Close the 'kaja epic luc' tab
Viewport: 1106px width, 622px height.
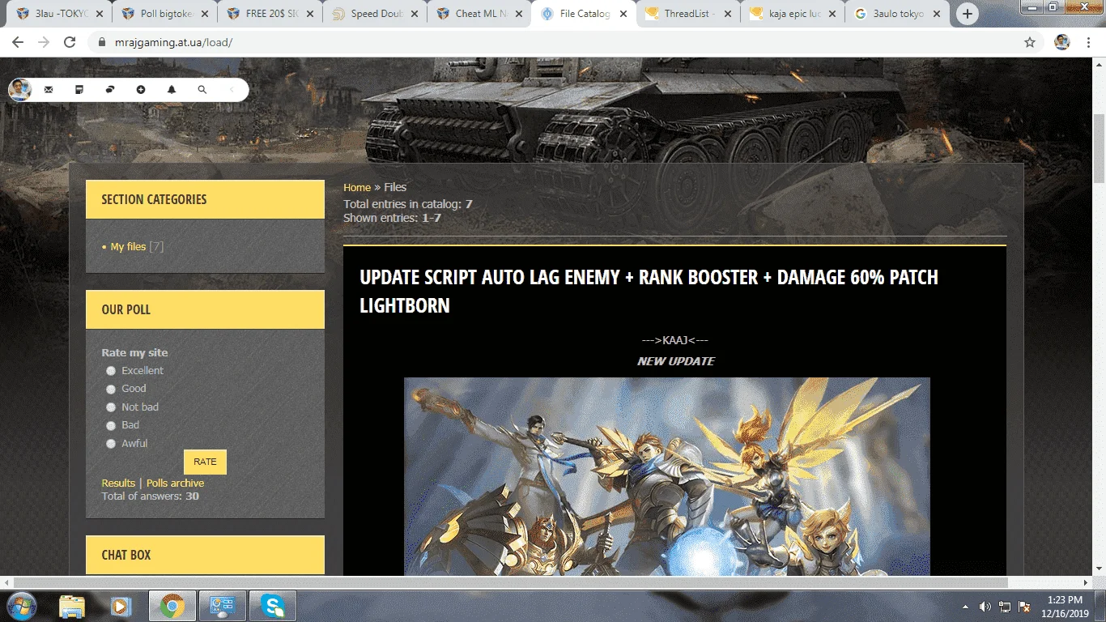click(x=831, y=14)
